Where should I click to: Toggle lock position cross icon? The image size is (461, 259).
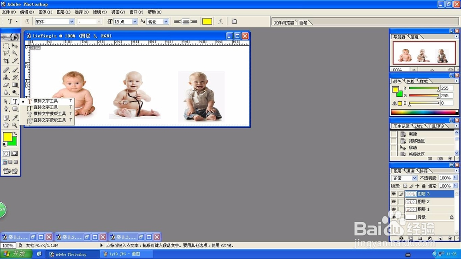coord(418,186)
